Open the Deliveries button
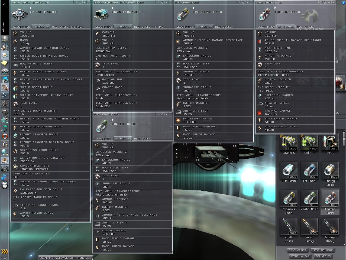Viewport: 346px width, 260px height. (x=323, y=256)
